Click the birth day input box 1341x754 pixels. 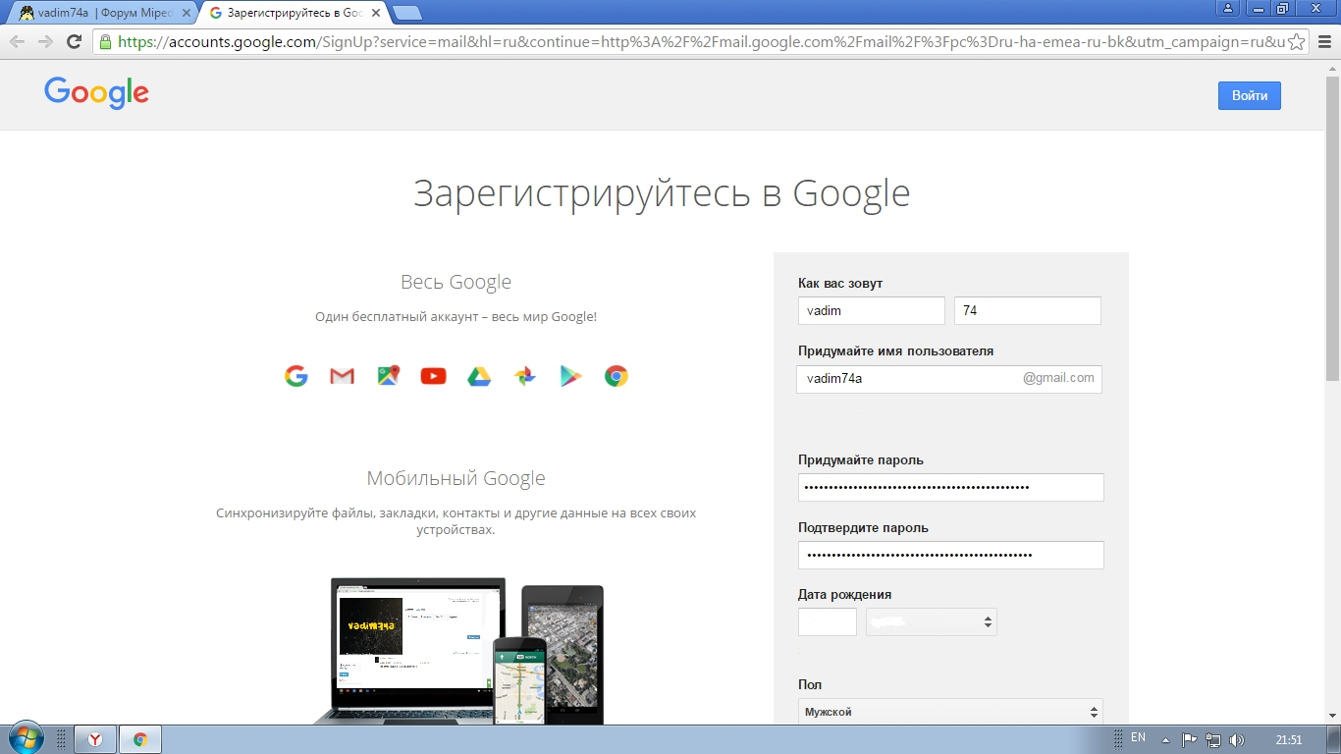(828, 621)
